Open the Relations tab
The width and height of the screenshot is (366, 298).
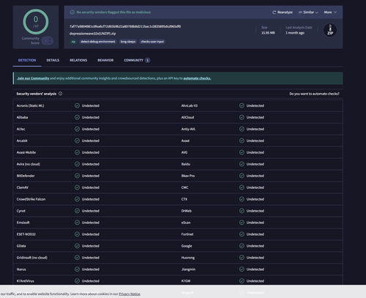[78, 60]
